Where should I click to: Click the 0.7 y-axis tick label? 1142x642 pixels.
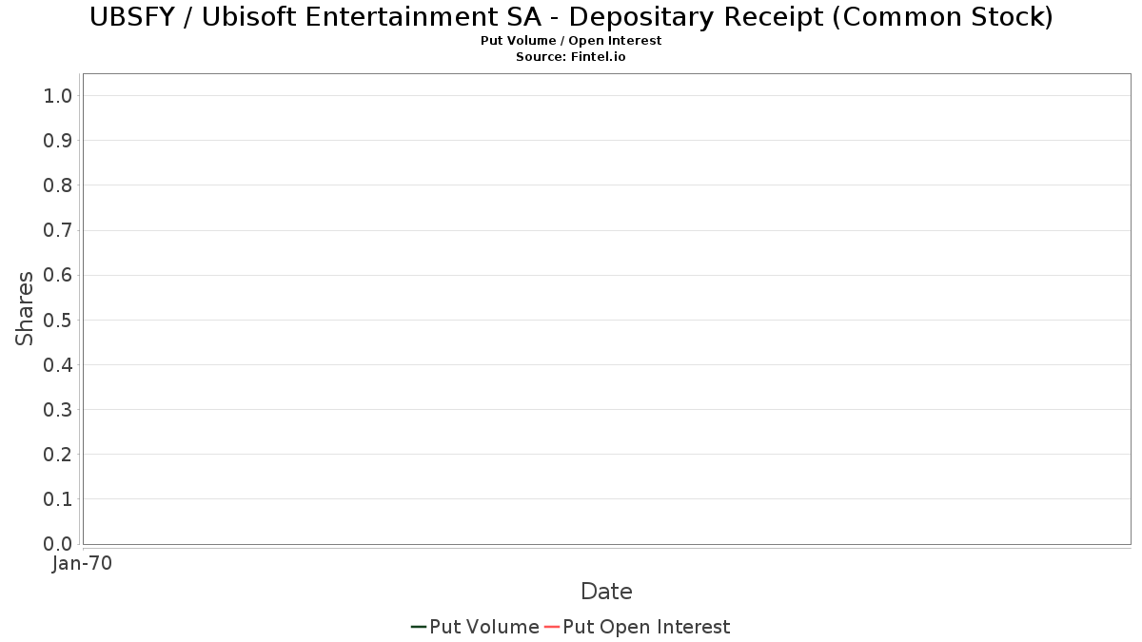(58, 230)
